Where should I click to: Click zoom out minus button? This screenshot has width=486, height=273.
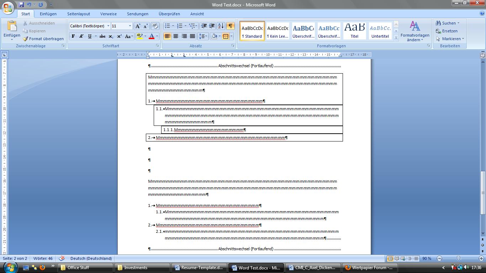pyautogui.click(x=439, y=258)
